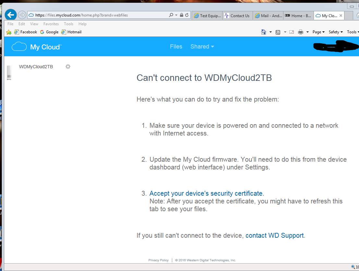Select the WDMyCloud2TB device name in sidebar
Image resolution: width=359 pixels, height=271 pixels.
coord(36,67)
